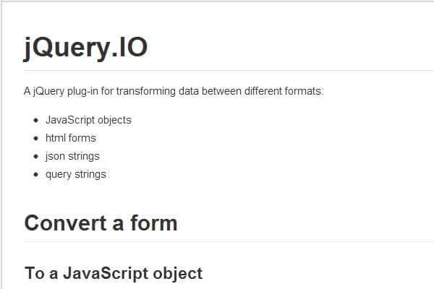Screen dimensions: 434x289
Task: Select the "query strings" list item
Action: tap(75, 174)
